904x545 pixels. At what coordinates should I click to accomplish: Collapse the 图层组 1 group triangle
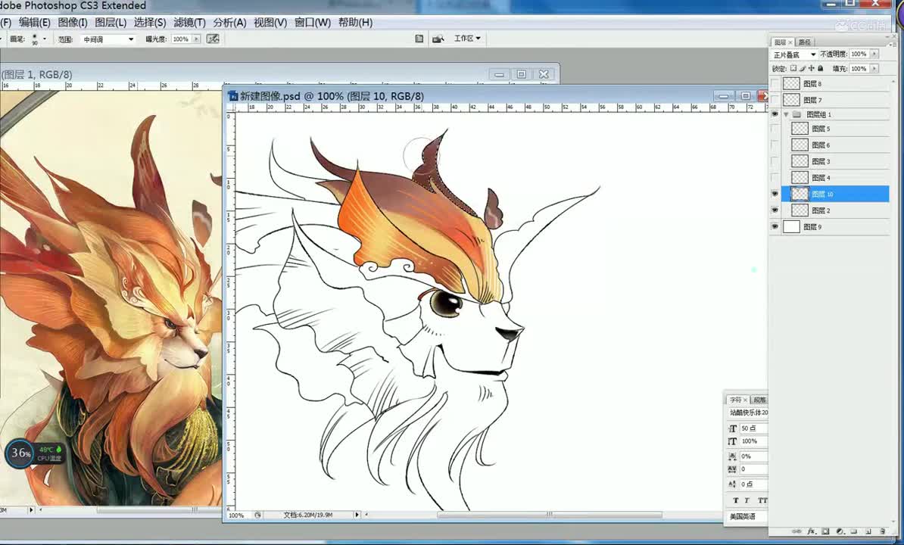click(x=786, y=114)
